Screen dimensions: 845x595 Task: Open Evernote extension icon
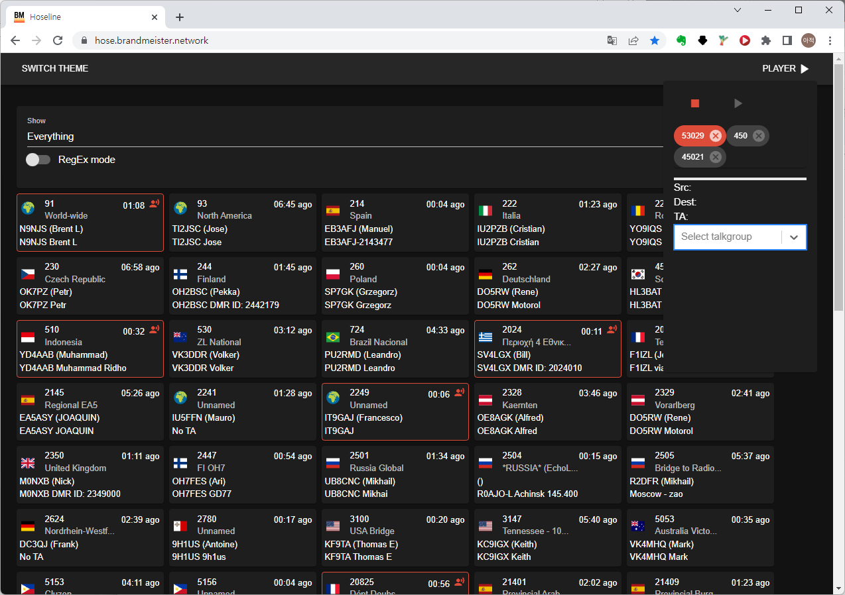tap(681, 40)
